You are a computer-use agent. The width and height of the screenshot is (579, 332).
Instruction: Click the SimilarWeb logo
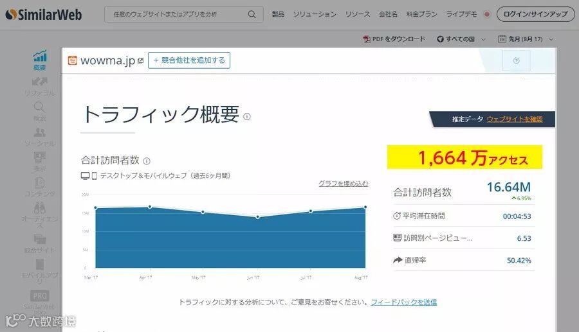coord(44,14)
